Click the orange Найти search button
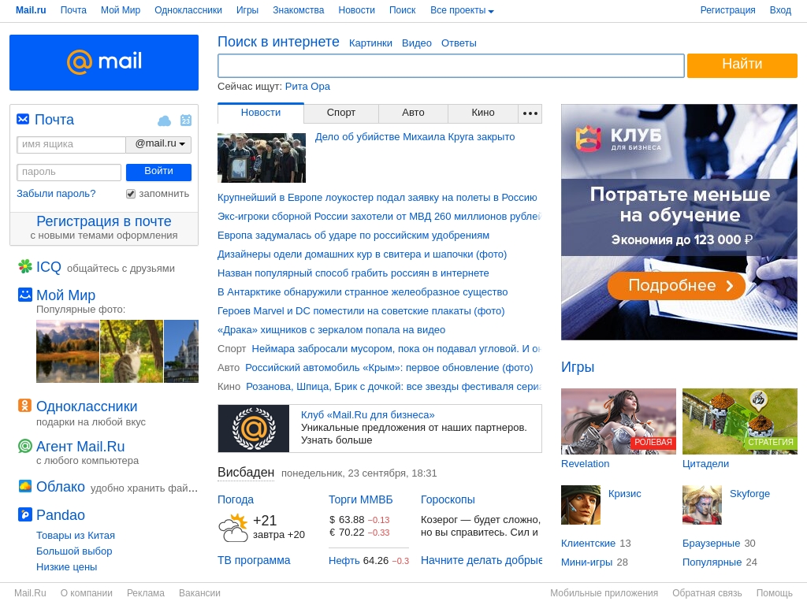 pos(742,65)
